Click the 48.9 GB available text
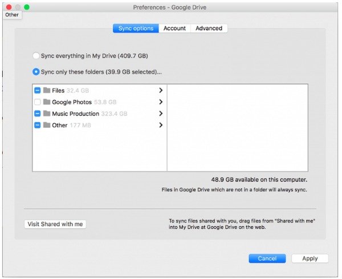This screenshot has width=342, height=279. click(259, 180)
